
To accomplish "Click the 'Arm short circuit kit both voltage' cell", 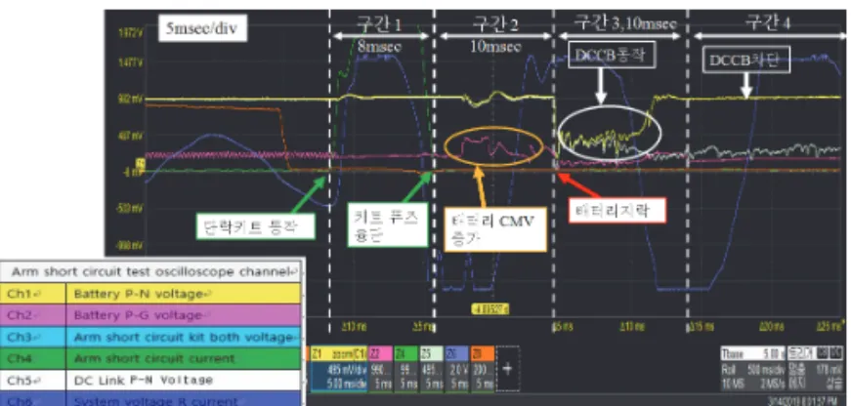I will tap(184, 337).
